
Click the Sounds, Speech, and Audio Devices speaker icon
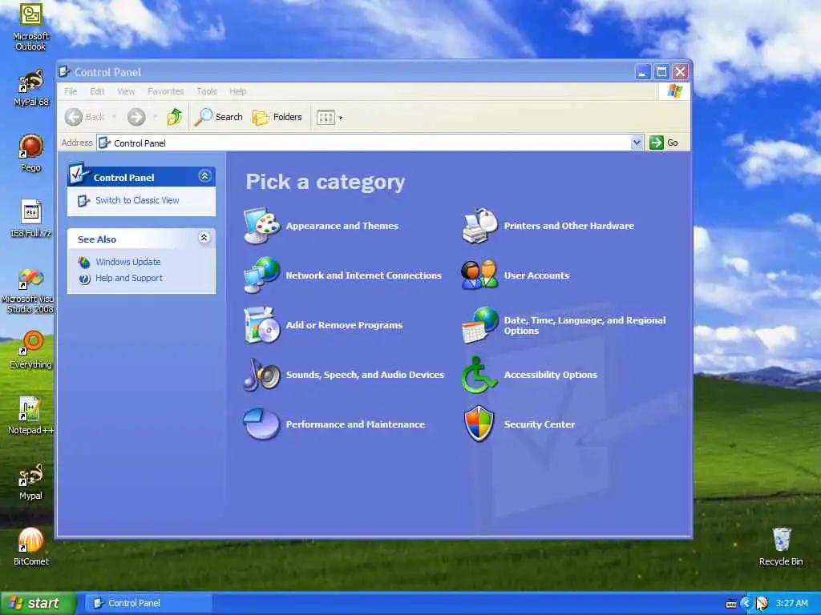pyautogui.click(x=262, y=375)
